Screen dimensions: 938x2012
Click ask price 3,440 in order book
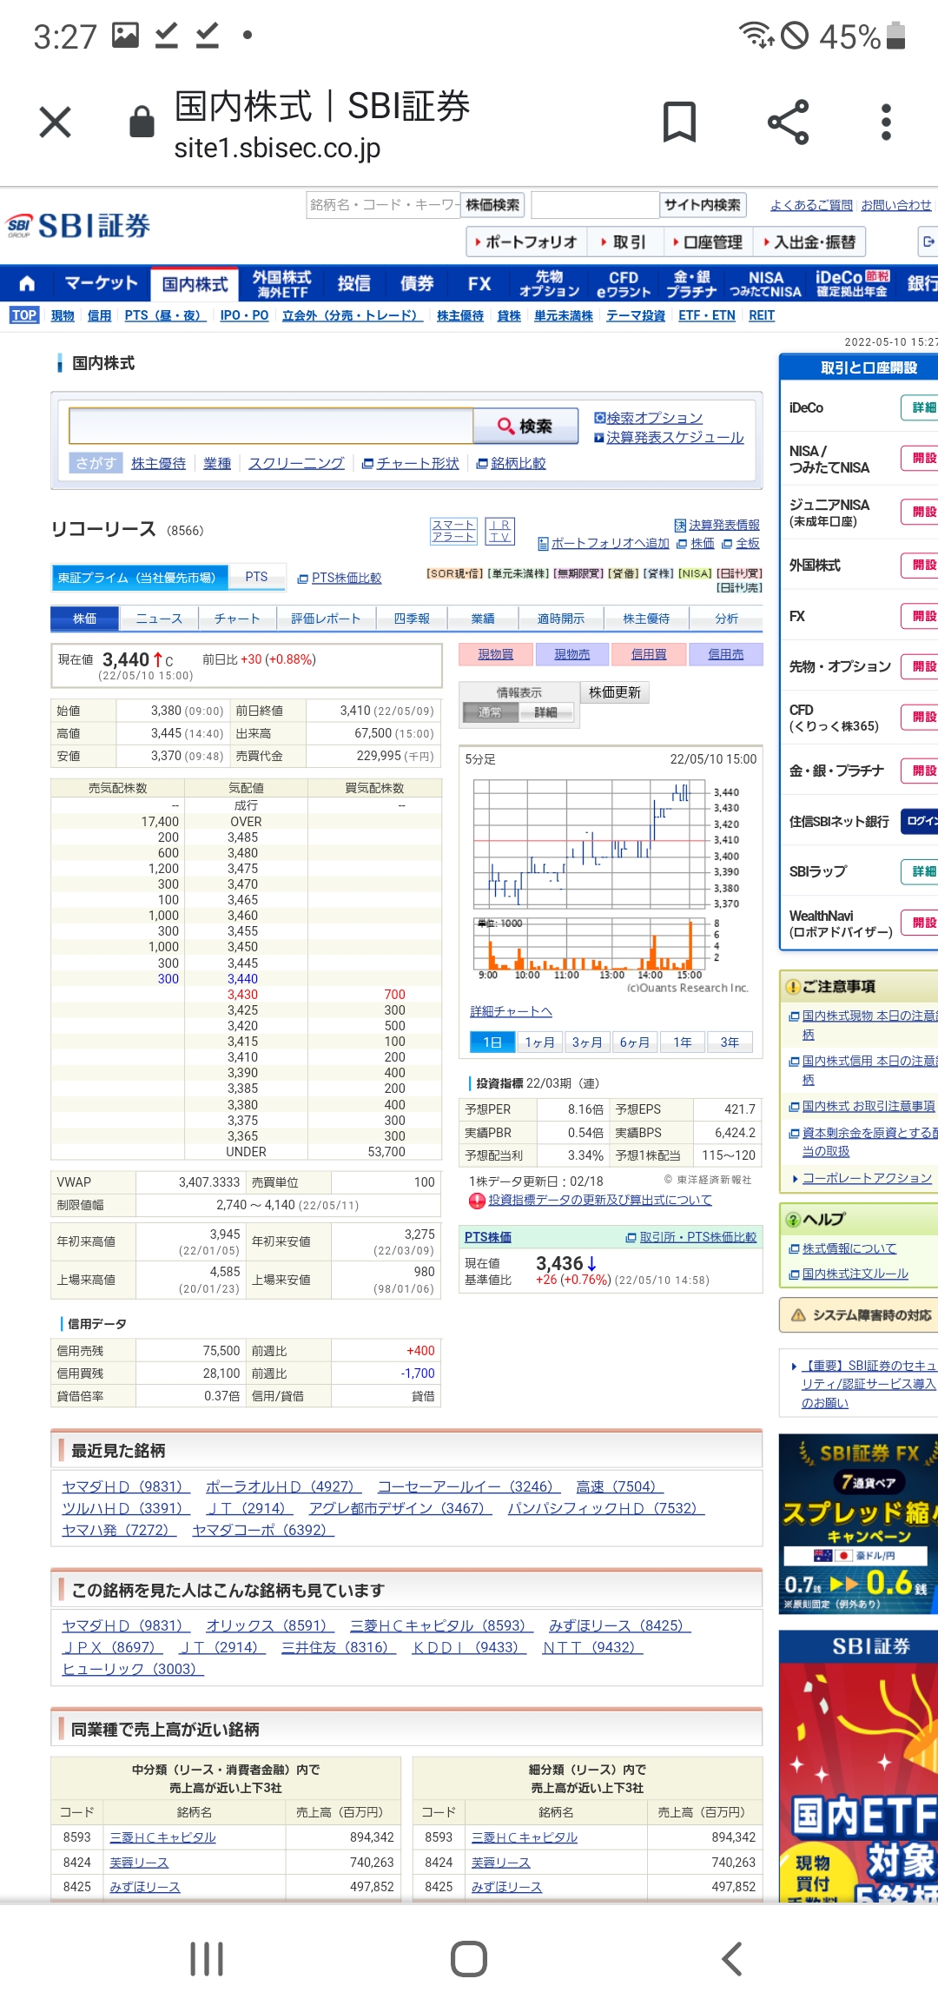[242, 979]
